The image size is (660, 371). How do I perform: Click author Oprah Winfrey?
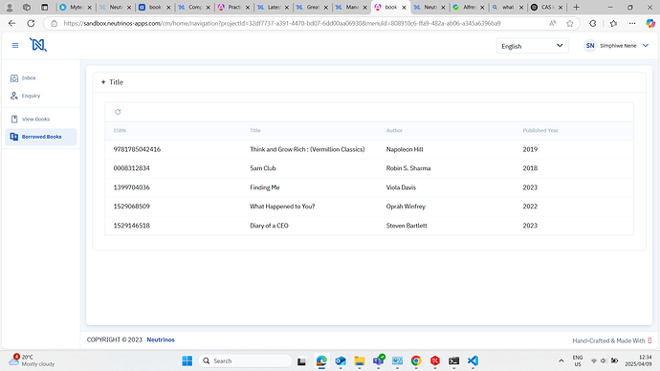coord(406,207)
